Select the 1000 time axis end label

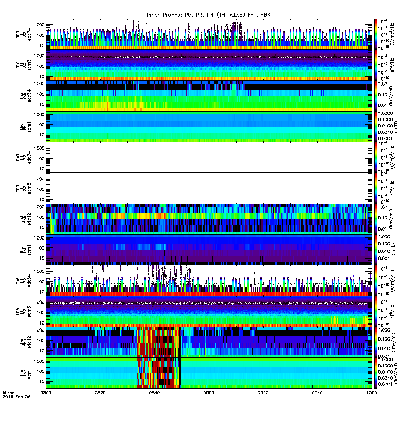tap(372, 393)
